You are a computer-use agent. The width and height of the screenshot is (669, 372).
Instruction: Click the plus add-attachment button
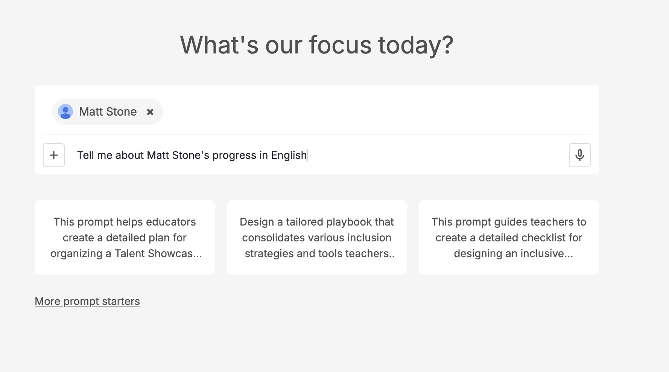pos(54,155)
